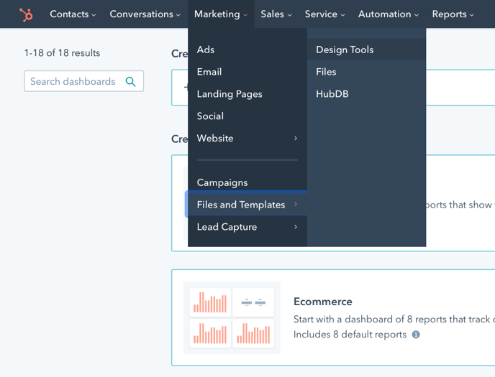Select the Ecommerce dashboard thumbnail
The width and height of the screenshot is (495, 377).
(x=232, y=318)
